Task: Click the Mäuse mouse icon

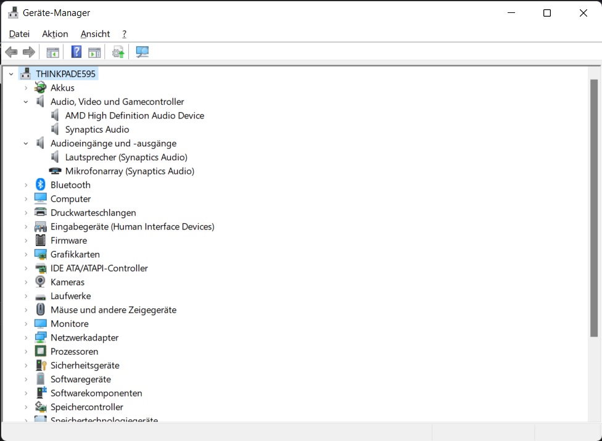Action: pos(40,310)
